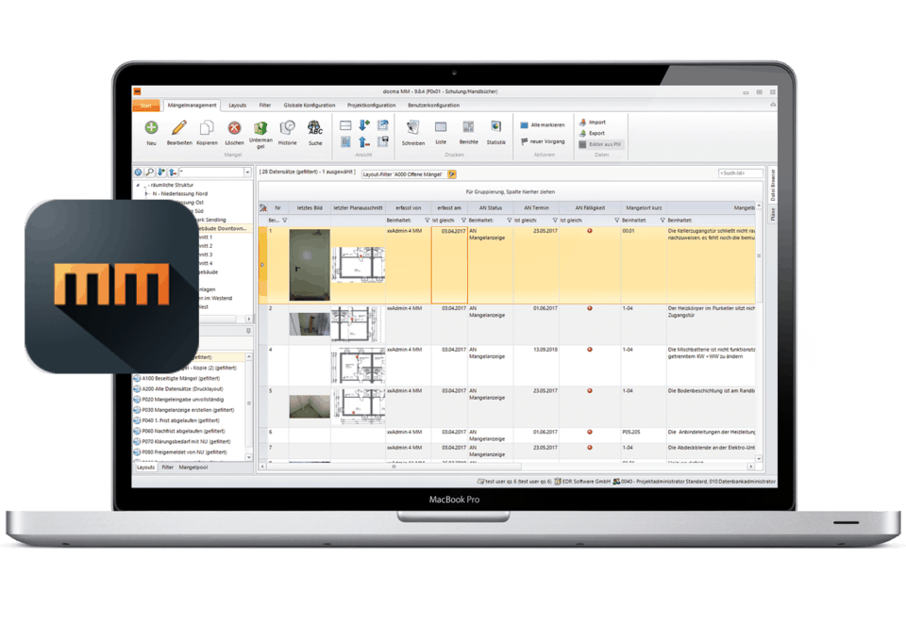The image size is (906, 624).
Task: Select layout A200 Alle Datensätze (Drucklayout)
Action: tap(178, 389)
